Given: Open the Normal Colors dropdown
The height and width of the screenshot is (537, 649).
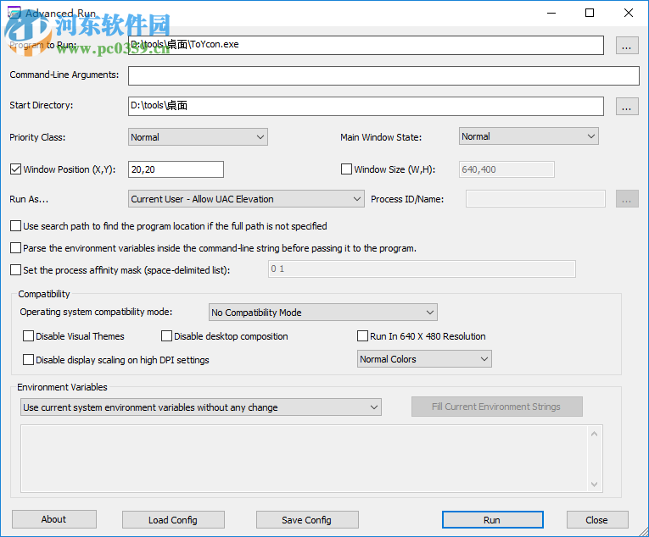Looking at the screenshot, I should tap(424, 359).
